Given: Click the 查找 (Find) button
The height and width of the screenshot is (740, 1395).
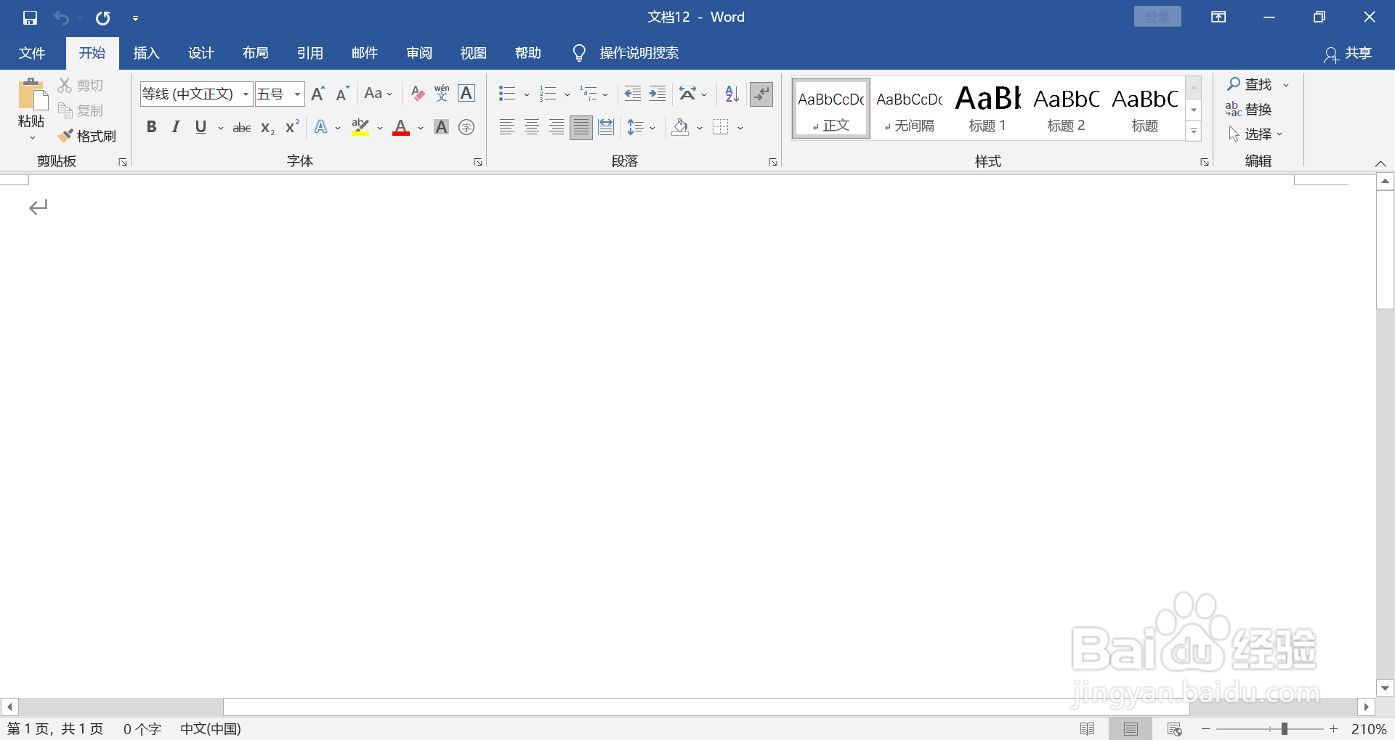Looking at the screenshot, I should click(x=1250, y=85).
